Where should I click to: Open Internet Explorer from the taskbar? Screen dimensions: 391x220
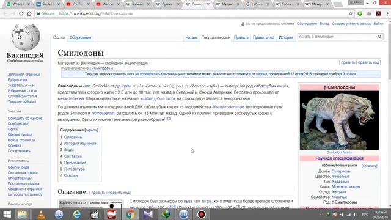pyautogui.click(x=76, y=215)
